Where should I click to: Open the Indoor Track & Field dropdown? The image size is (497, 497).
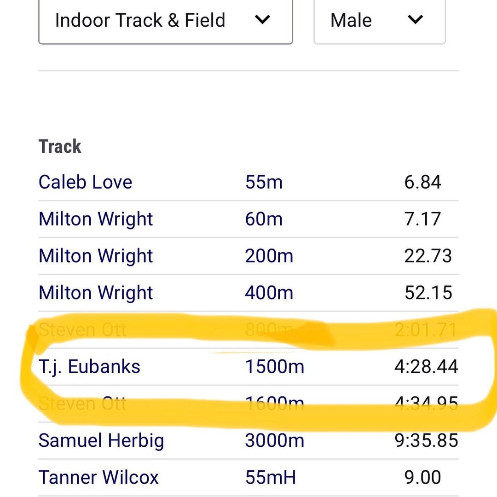coord(165,21)
